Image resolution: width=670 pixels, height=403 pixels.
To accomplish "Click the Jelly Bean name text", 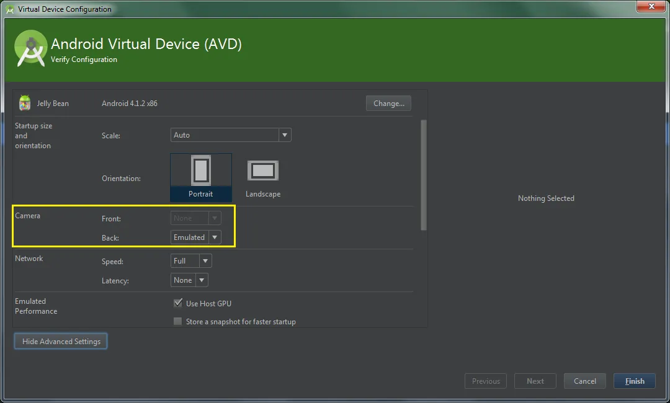I will pos(53,104).
